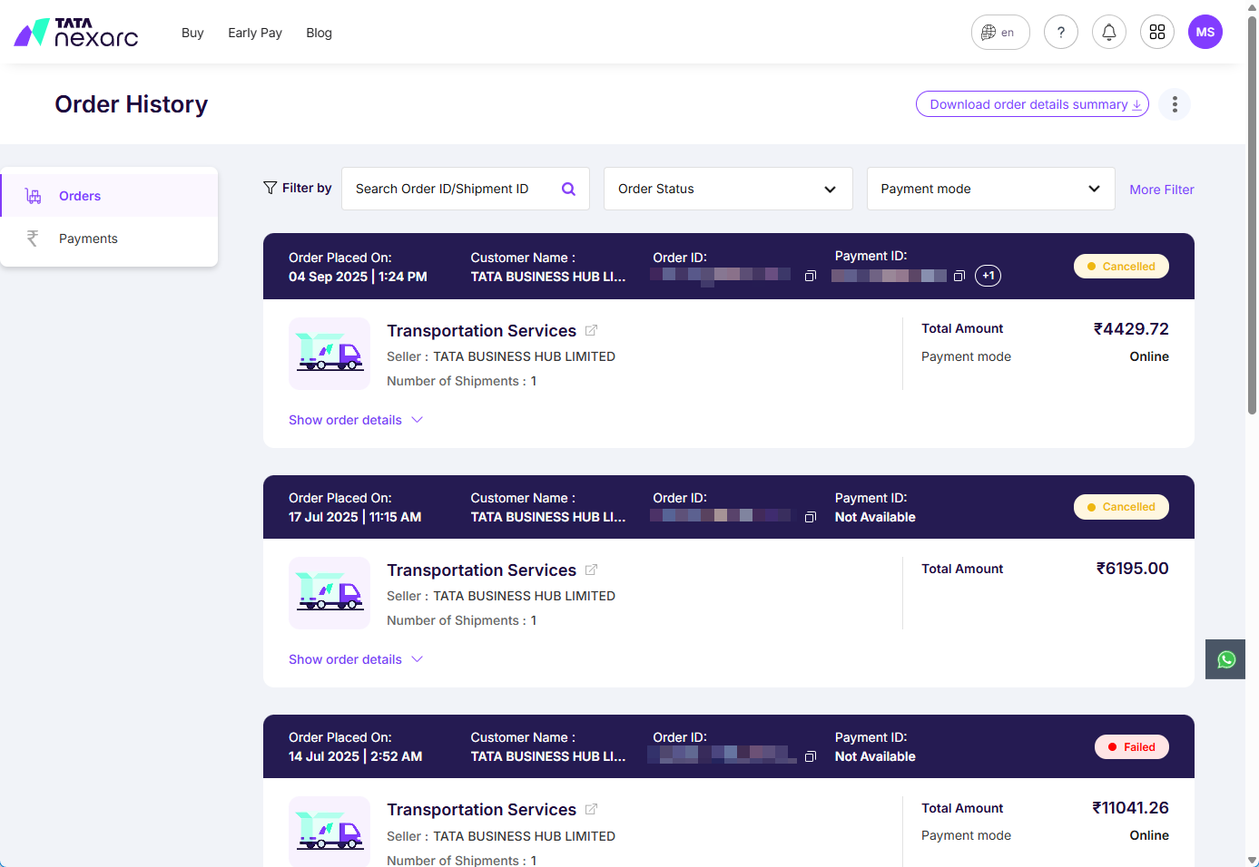Show order details for the ₹4429.72 order

click(356, 420)
